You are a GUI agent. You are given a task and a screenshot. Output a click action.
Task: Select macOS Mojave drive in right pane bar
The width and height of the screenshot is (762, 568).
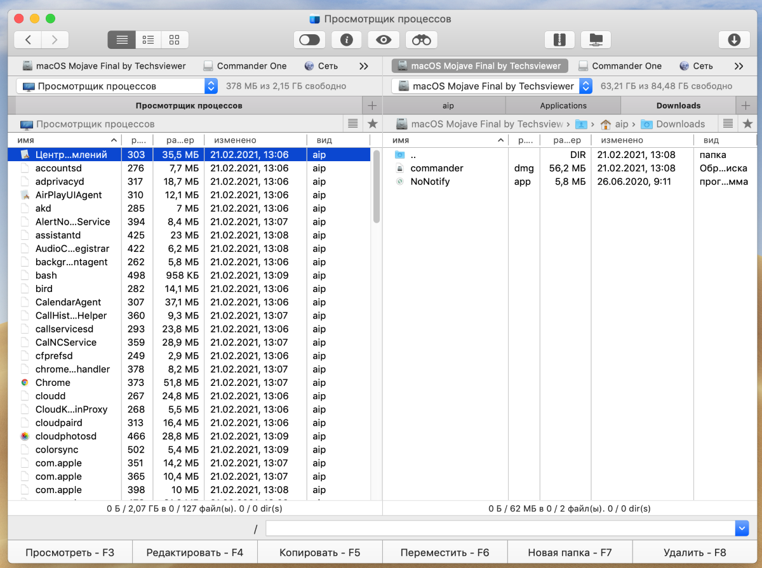pyautogui.click(x=480, y=66)
